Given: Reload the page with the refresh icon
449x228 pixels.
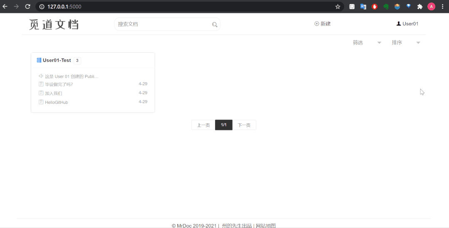Looking at the screenshot, I should tap(28, 7).
